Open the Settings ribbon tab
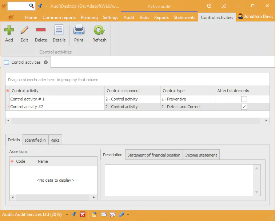Image resolution: width=275 pixels, height=221 pixels. (x=111, y=17)
